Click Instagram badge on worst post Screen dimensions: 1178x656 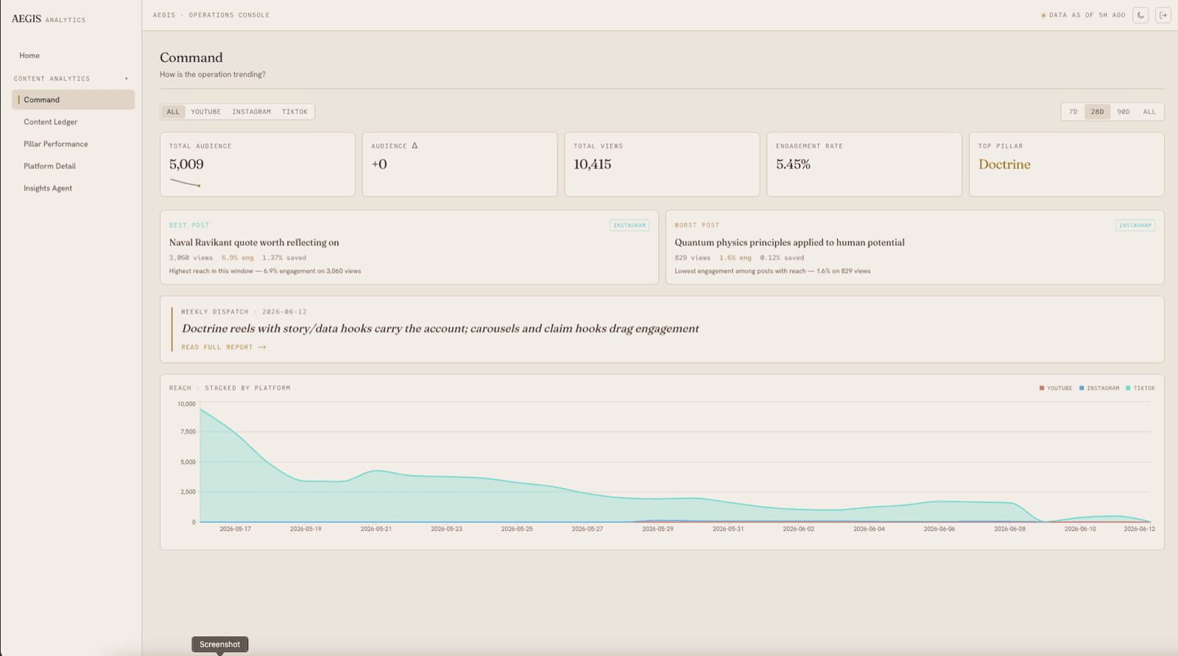coord(1135,225)
